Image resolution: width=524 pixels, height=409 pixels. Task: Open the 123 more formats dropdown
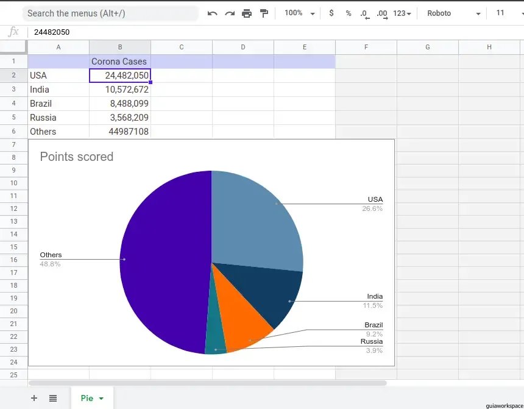coord(402,13)
